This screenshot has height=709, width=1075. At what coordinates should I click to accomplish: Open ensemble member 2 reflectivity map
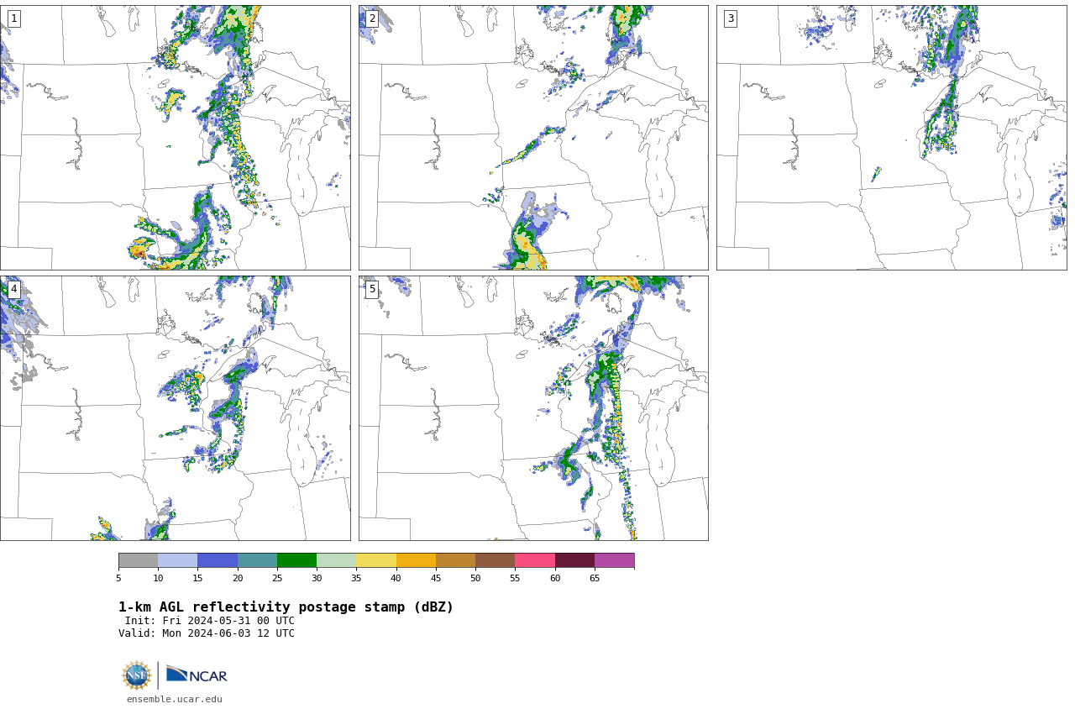[533, 138]
